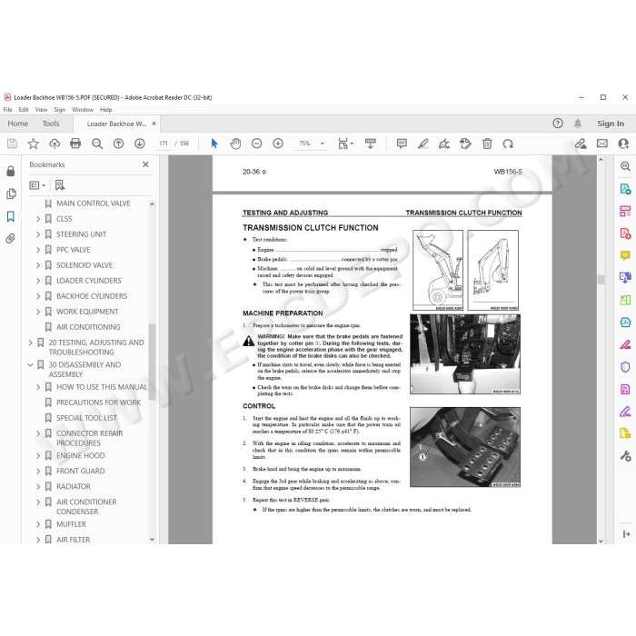Screen dimensions: 636x636
Task: Open the page fit options icon
Action: click(x=343, y=144)
